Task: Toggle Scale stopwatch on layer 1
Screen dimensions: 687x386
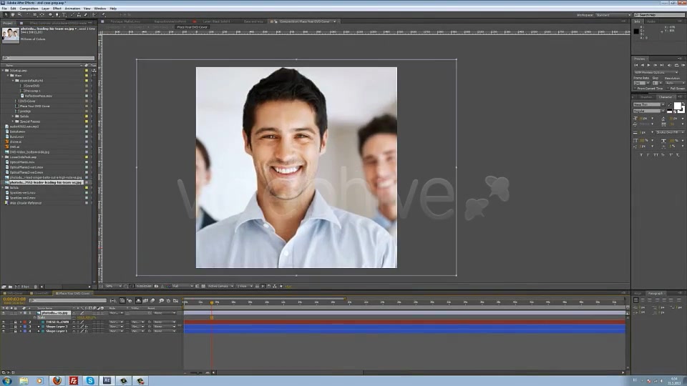Action: coord(34,317)
